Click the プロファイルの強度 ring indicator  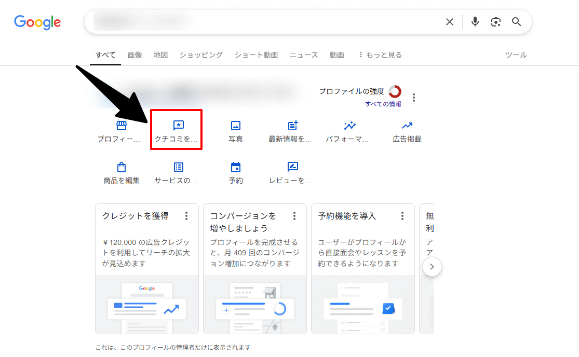pos(395,91)
